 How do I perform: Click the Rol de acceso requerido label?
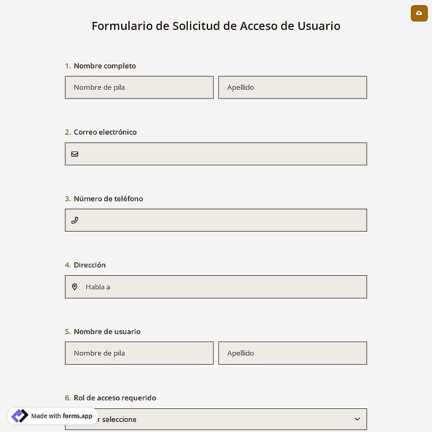(115, 398)
